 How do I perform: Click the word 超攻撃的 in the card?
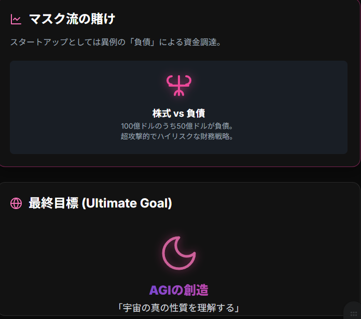135,136
